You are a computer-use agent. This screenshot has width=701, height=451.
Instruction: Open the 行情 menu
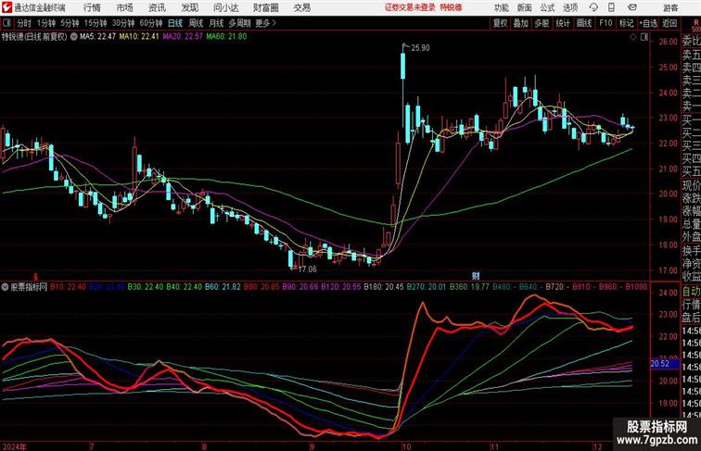[x=92, y=7]
